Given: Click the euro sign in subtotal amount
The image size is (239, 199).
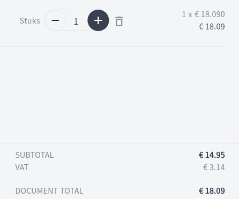Looking at the screenshot, I should click(x=201, y=155).
